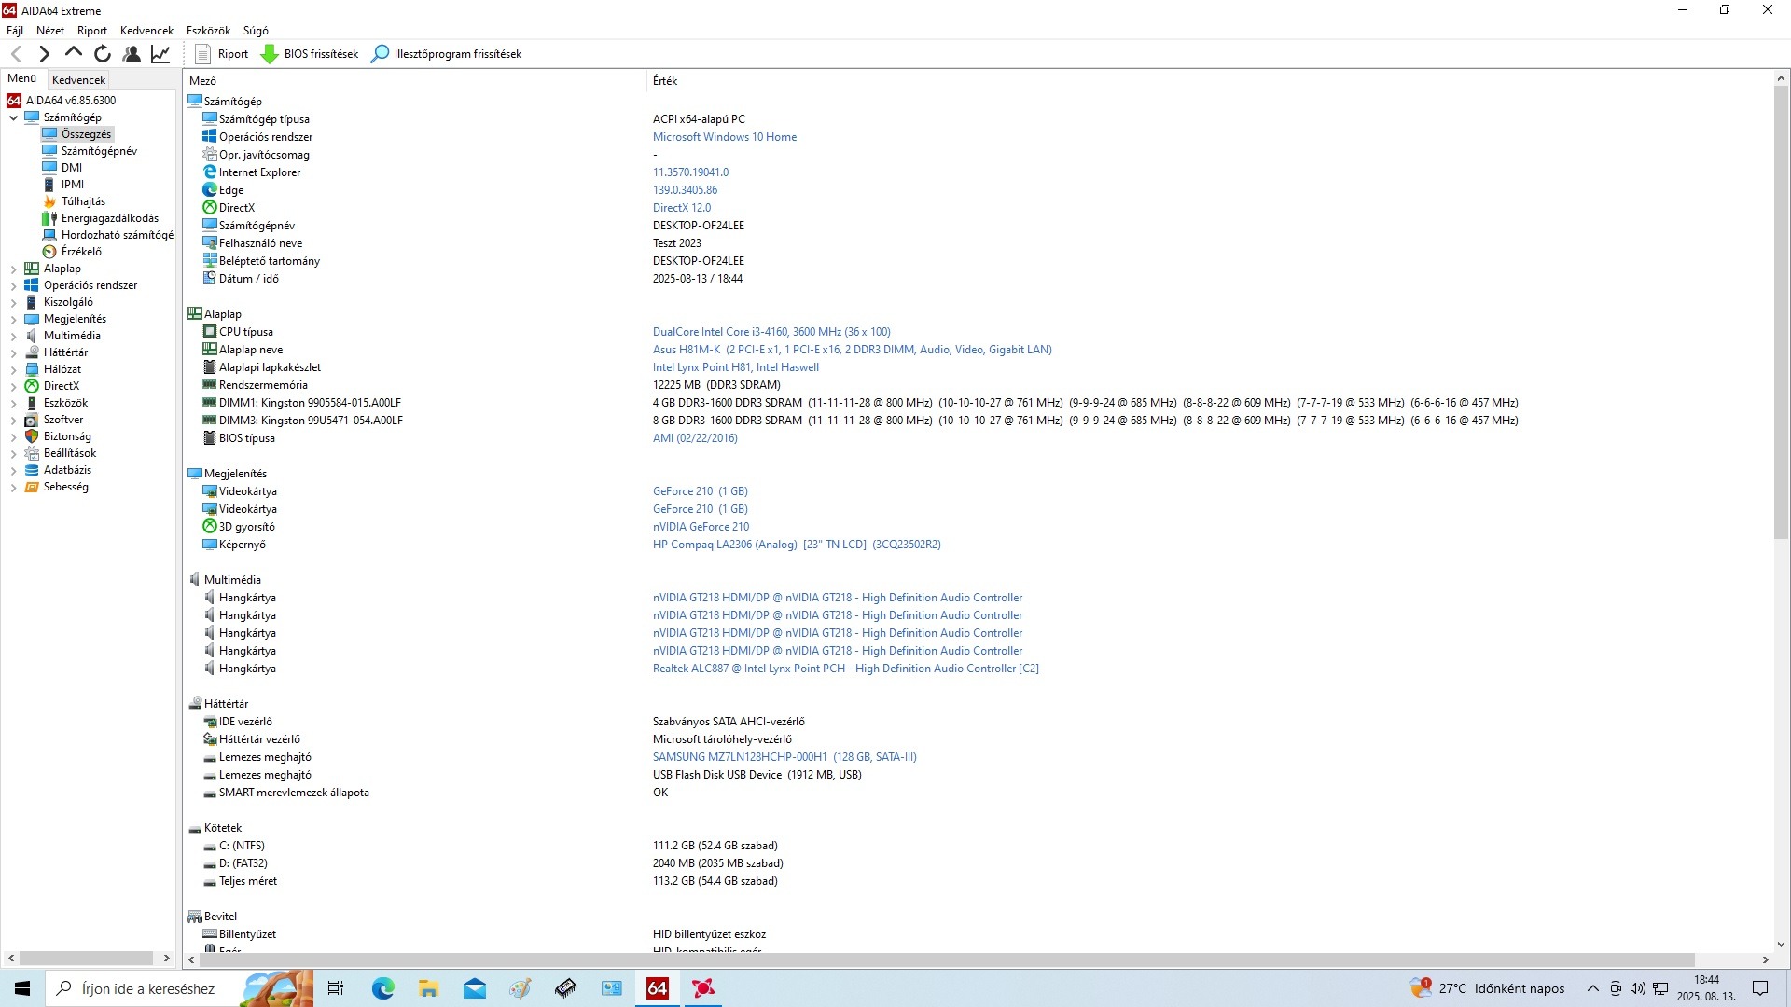Switch to the Kedvencek tab

coord(78,80)
